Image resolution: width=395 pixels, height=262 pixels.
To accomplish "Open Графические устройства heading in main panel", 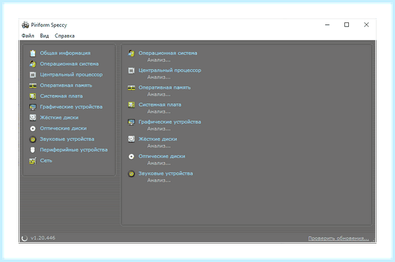I will 170,122.
